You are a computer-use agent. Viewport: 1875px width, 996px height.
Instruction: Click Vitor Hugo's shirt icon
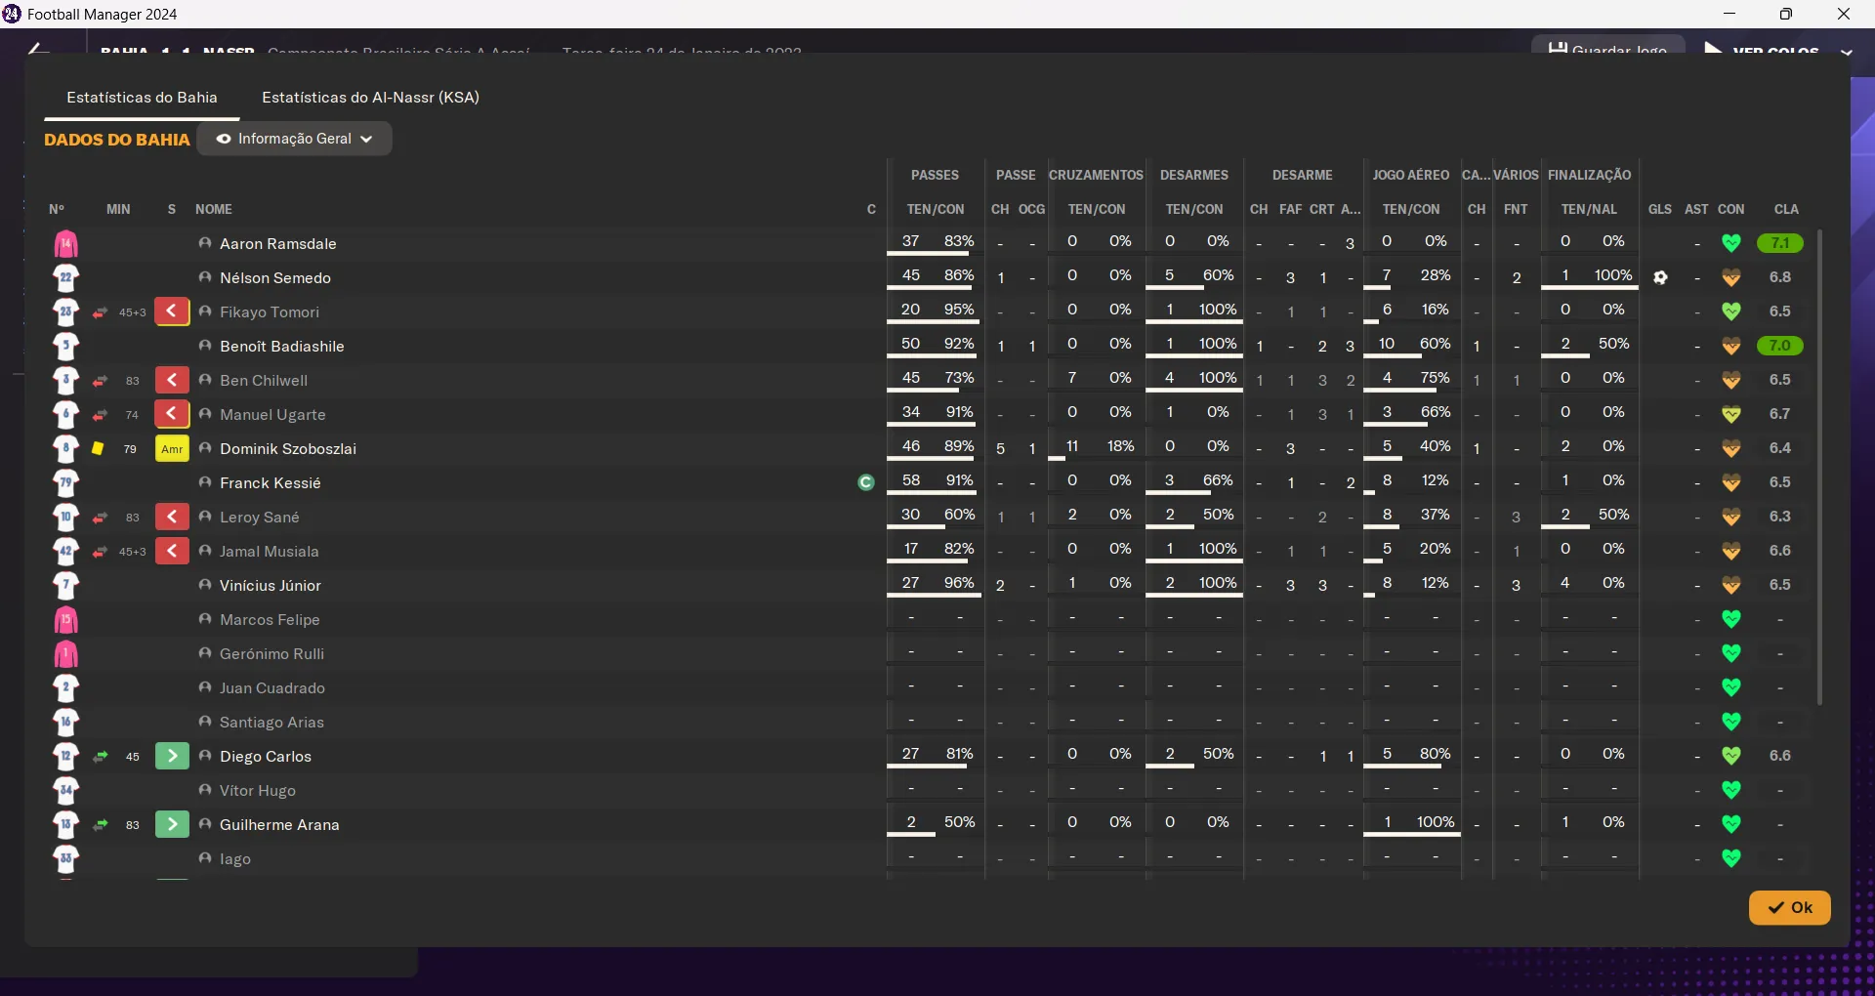click(66, 791)
